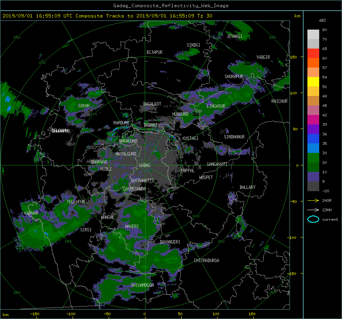Select the LAXMESHWAR label
The height and width of the screenshot is (319, 342).
coord(135,189)
